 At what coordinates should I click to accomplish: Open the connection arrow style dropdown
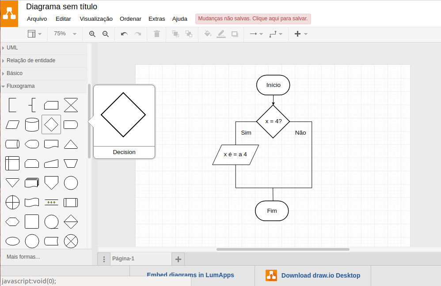pyautogui.click(x=256, y=34)
